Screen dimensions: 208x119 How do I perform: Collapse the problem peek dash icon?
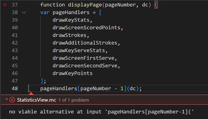[x=6, y=99]
